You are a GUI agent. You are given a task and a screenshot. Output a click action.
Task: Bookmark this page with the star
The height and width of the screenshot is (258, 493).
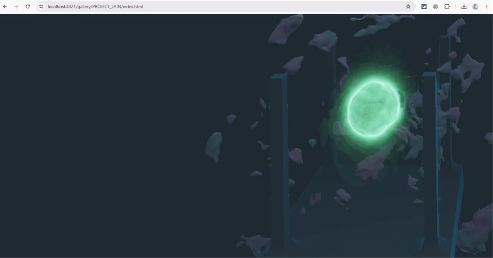(408, 7)
